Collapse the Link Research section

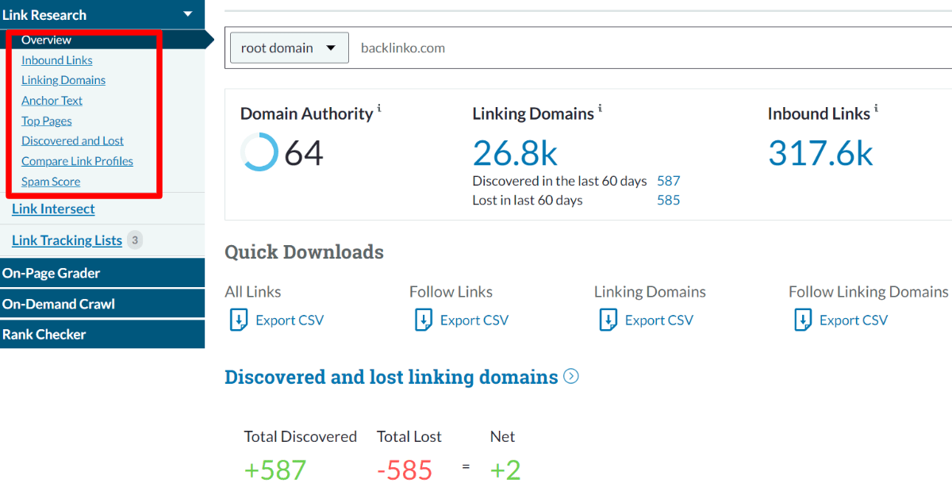point(188,14)
